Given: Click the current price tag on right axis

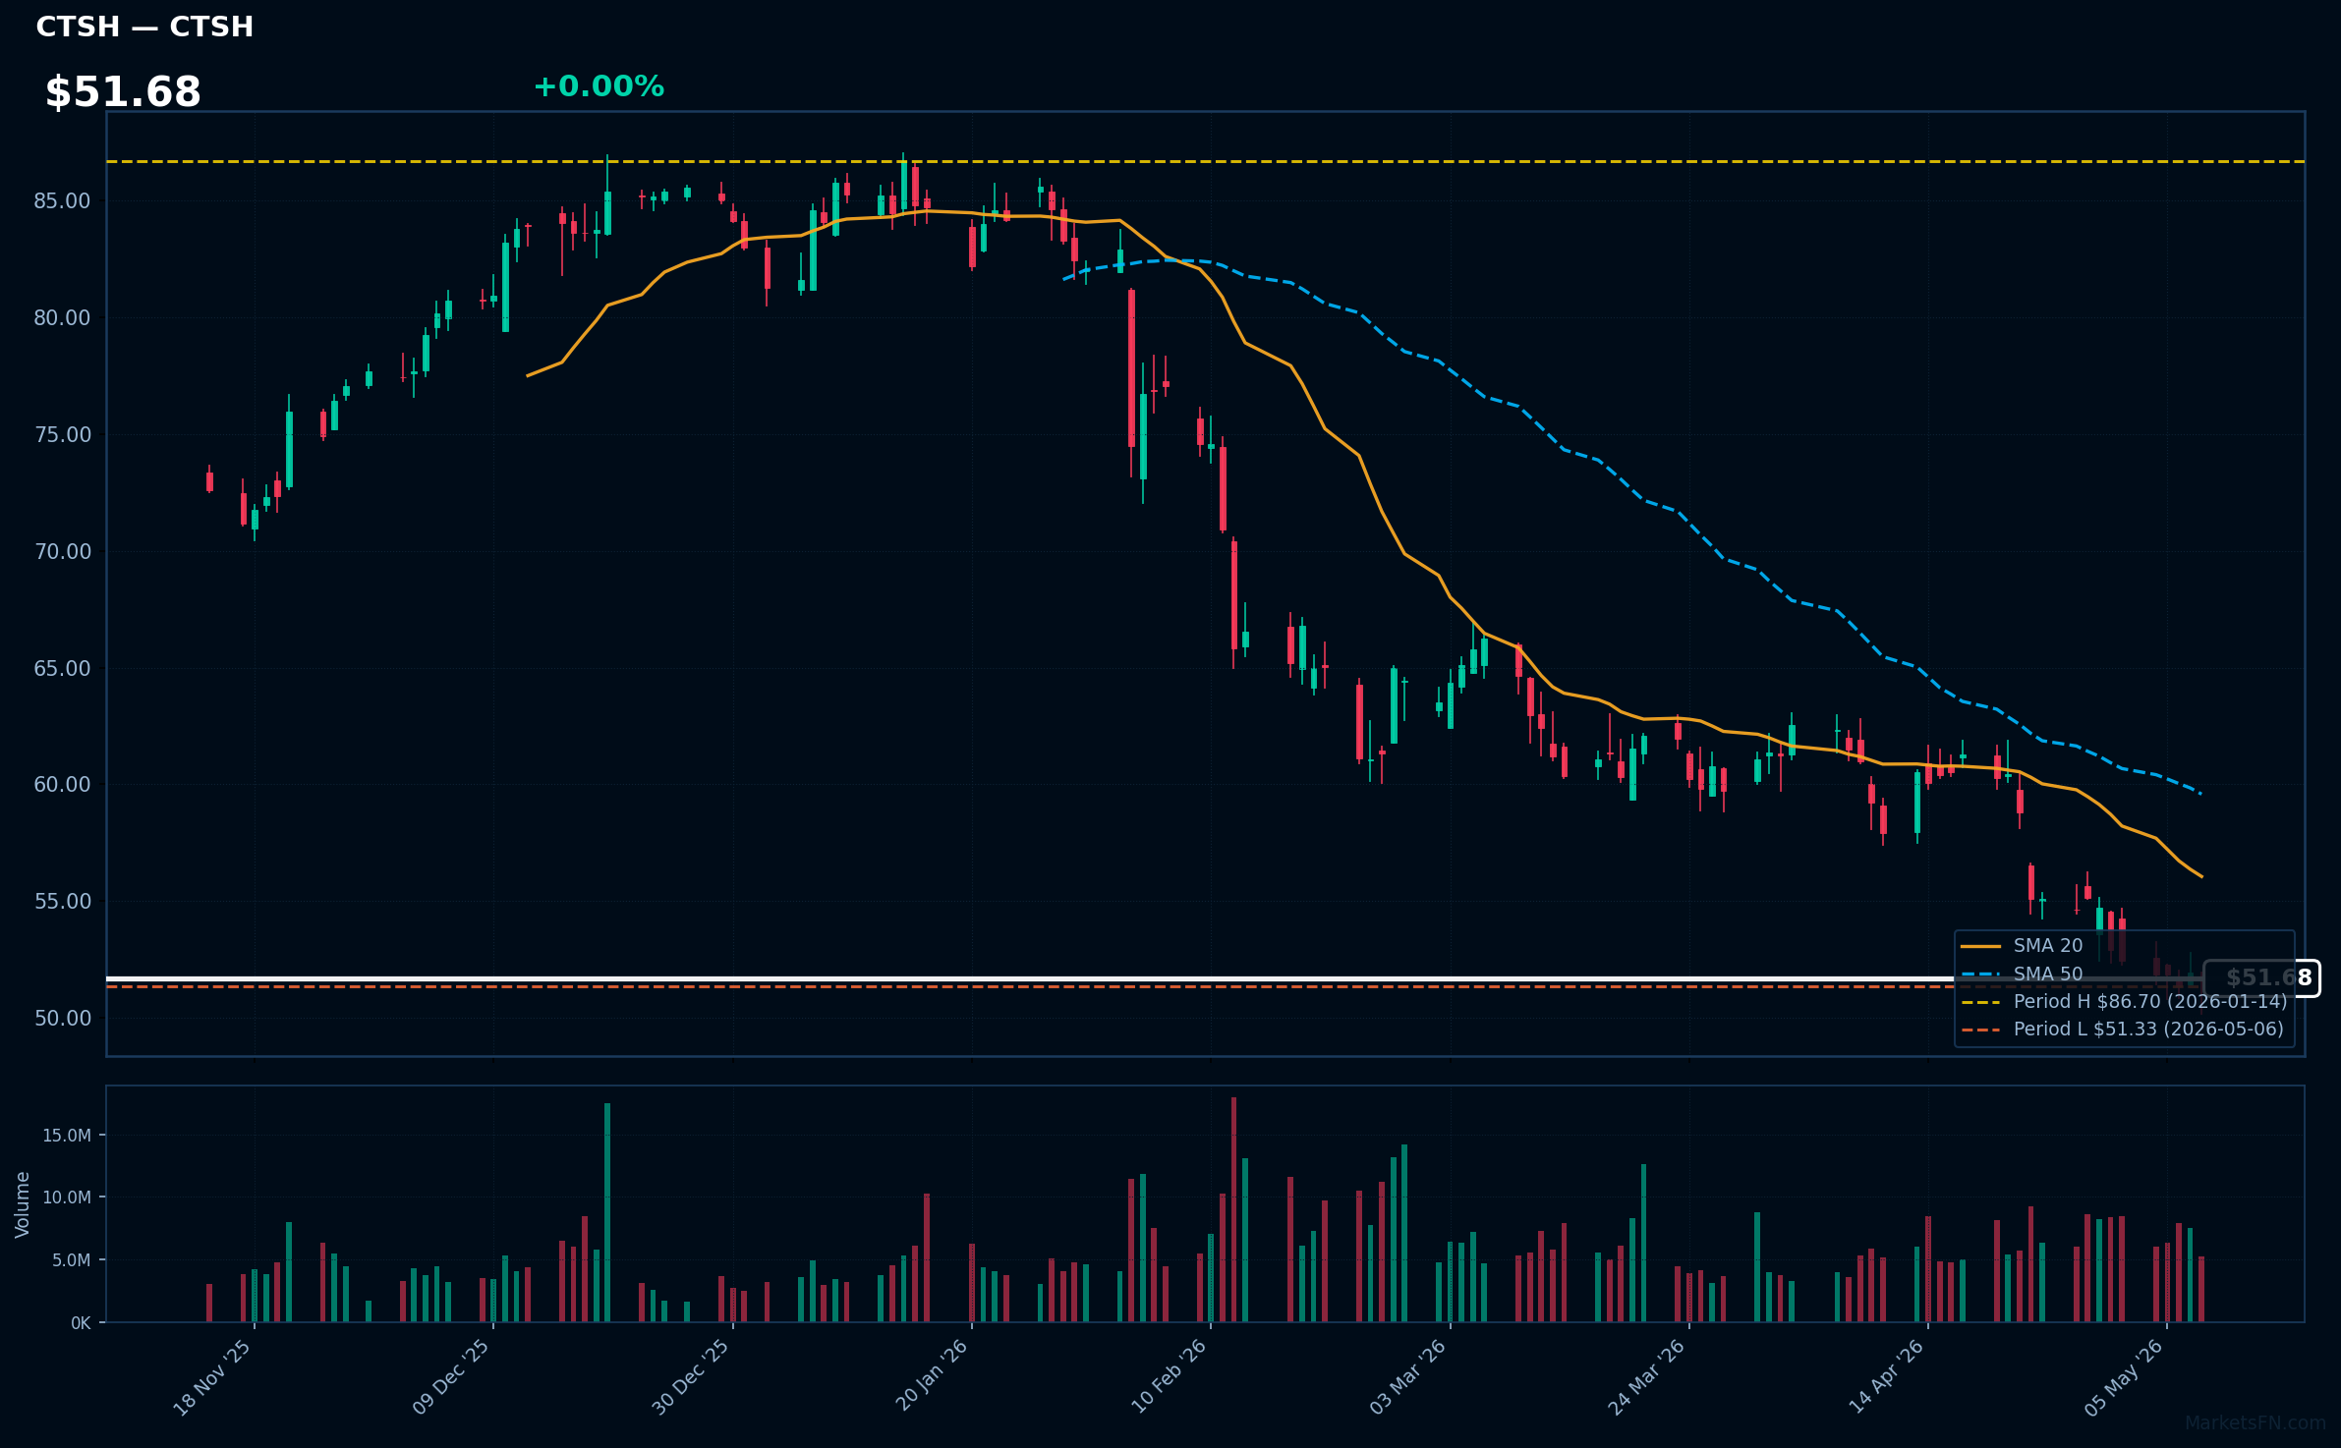Looking at the screenshot, I should point(2261,978).
